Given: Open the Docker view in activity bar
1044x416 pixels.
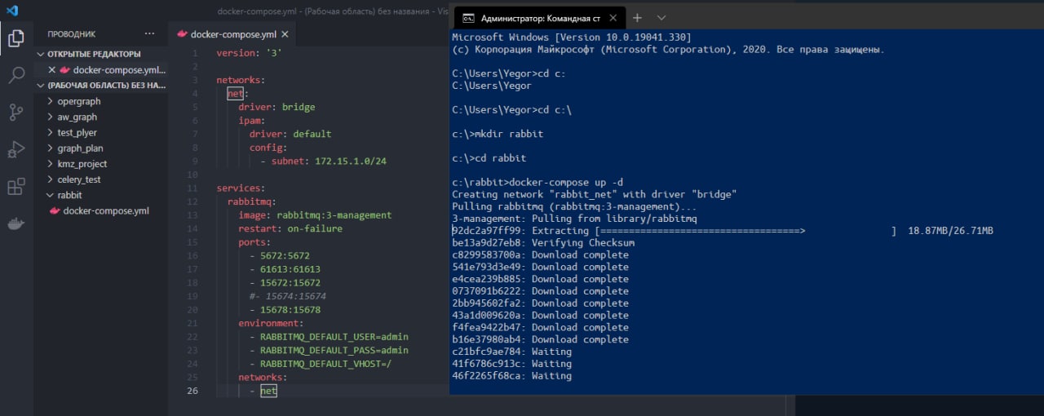Looking at the screenshot, I should coord(15,224).
